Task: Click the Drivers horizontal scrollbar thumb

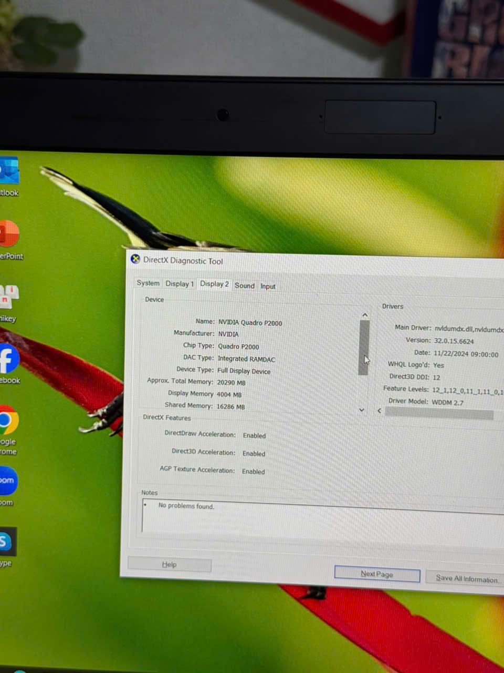Action: [439, 414]
